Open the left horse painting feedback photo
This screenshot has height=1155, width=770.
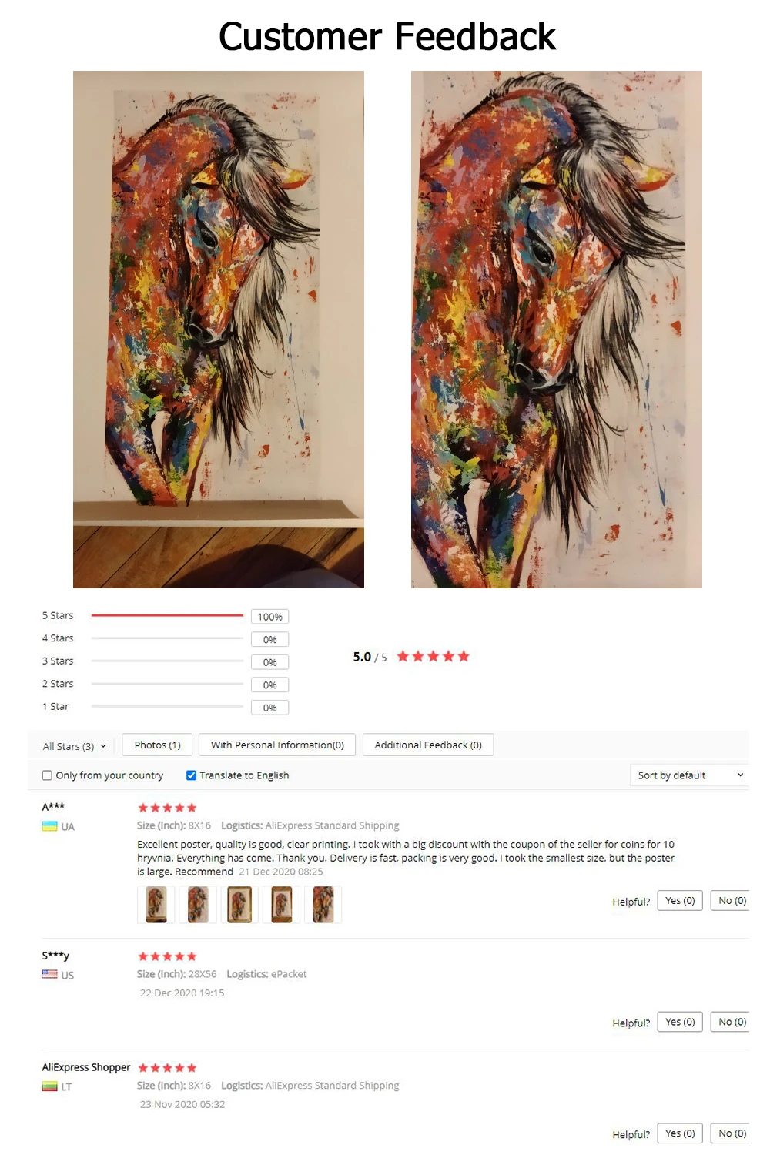click(x=219, y=330)
